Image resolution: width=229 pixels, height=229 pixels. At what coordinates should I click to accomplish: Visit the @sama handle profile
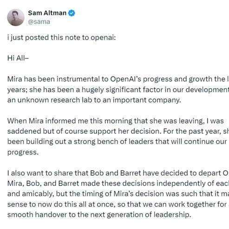[x=39, y=22]
